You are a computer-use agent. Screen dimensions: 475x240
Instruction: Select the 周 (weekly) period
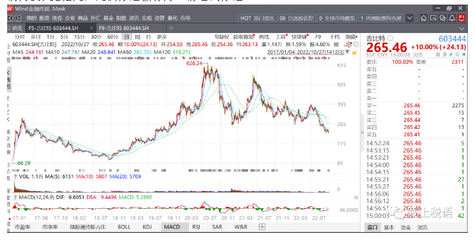137,37
